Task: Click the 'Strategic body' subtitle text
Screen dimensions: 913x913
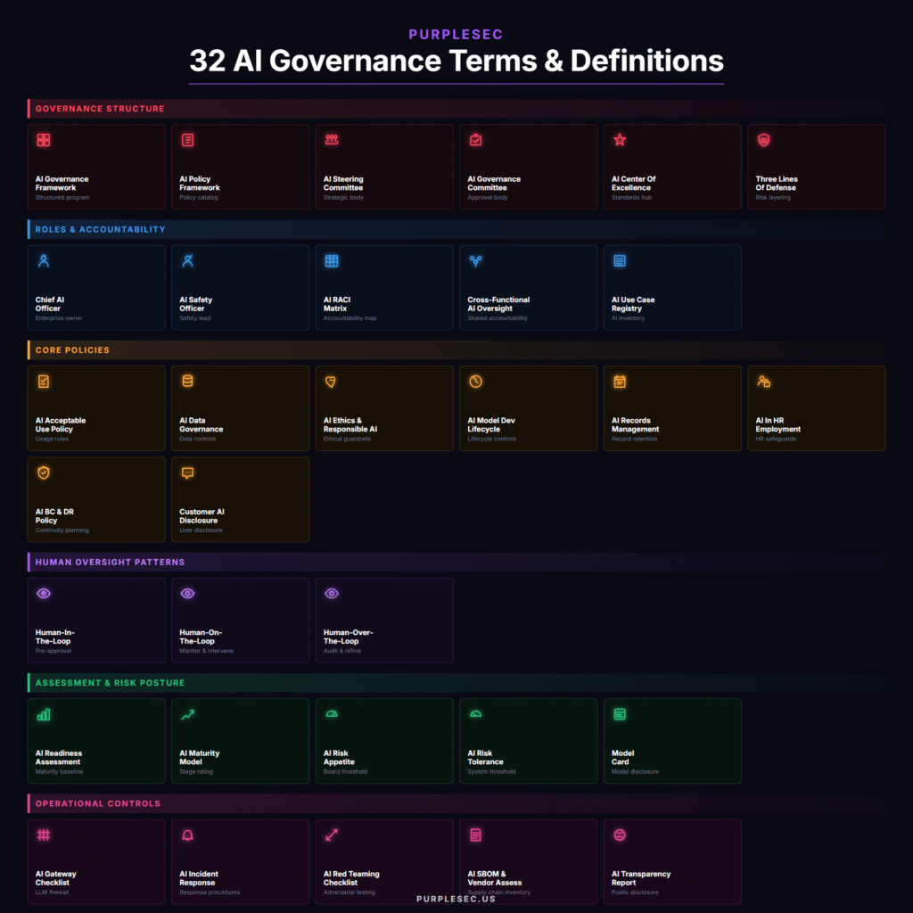Action: click(343, 197)
